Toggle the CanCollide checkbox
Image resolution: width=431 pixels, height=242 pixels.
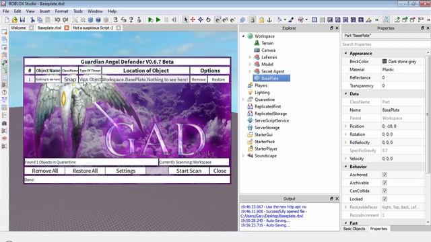(x=385, y=191)
